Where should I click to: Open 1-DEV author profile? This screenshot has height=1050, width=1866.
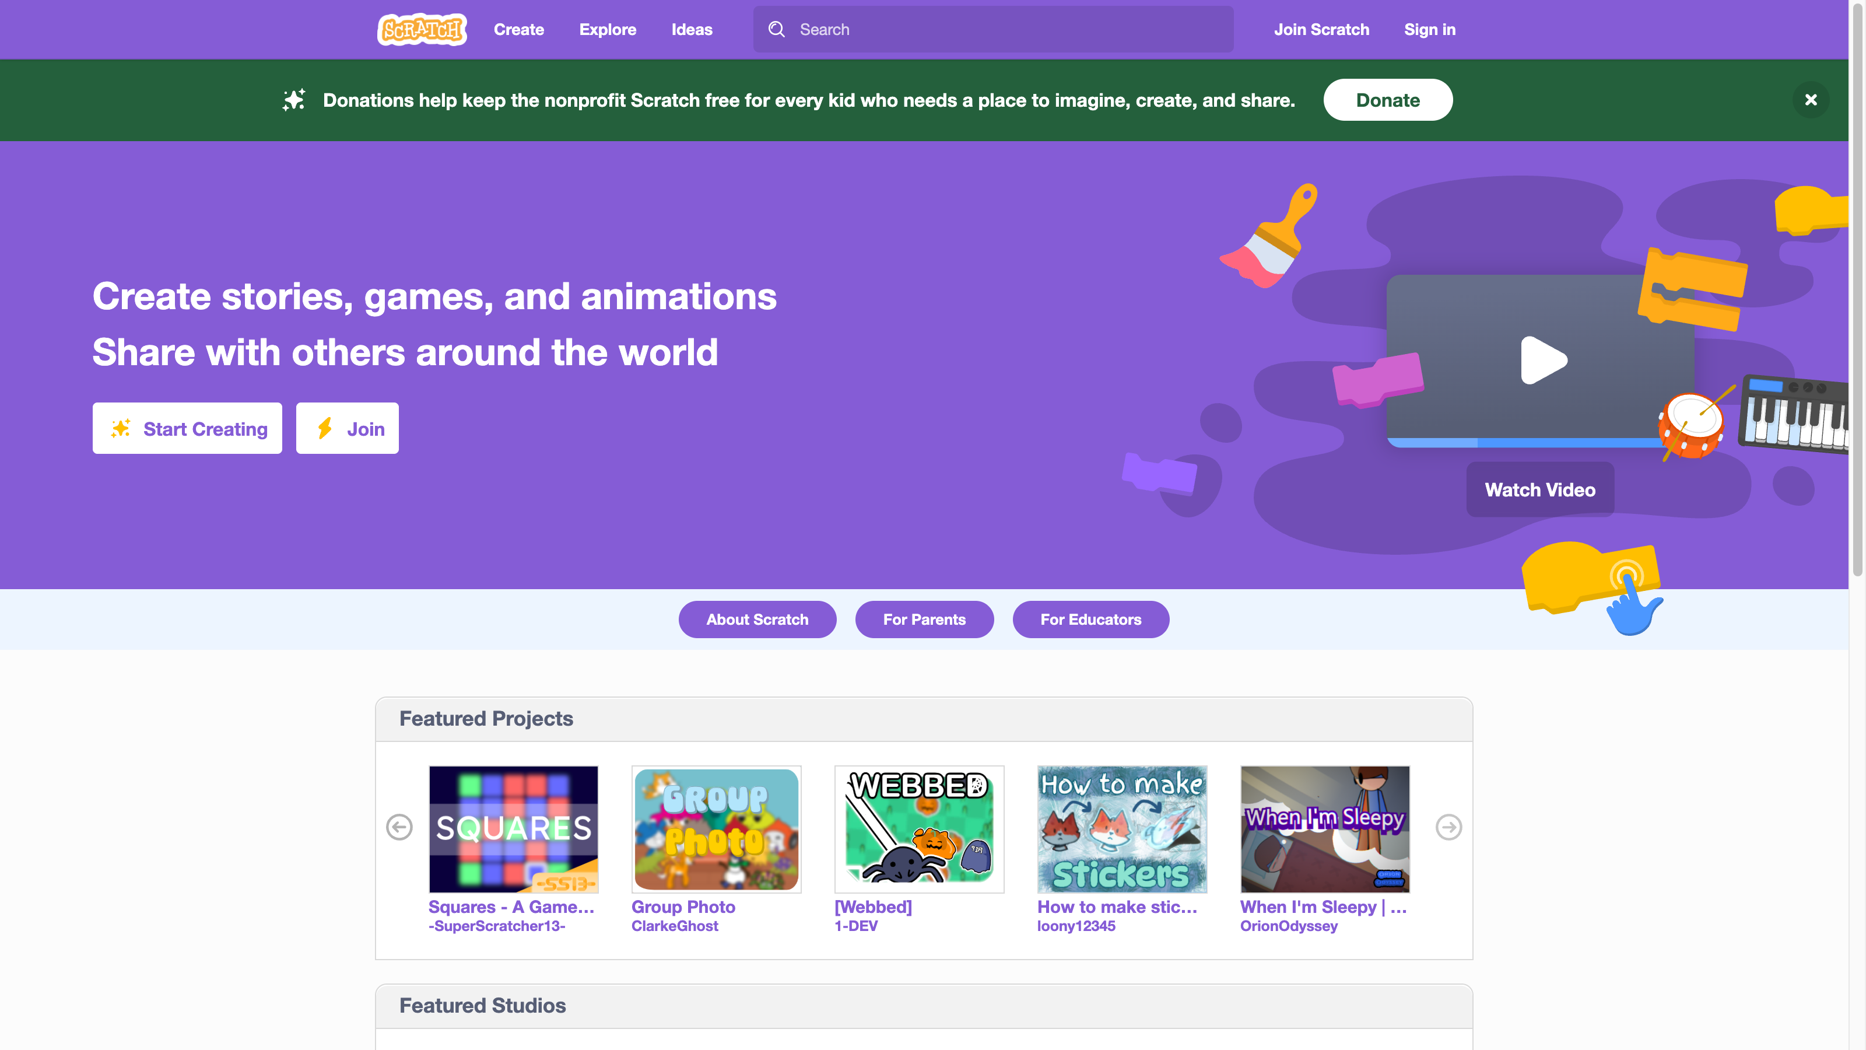(x=855, y=926)
